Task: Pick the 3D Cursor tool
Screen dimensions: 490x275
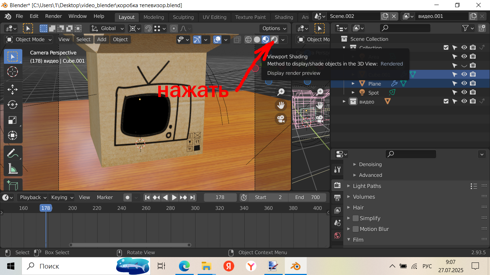Action: click(x=13, y=72)
